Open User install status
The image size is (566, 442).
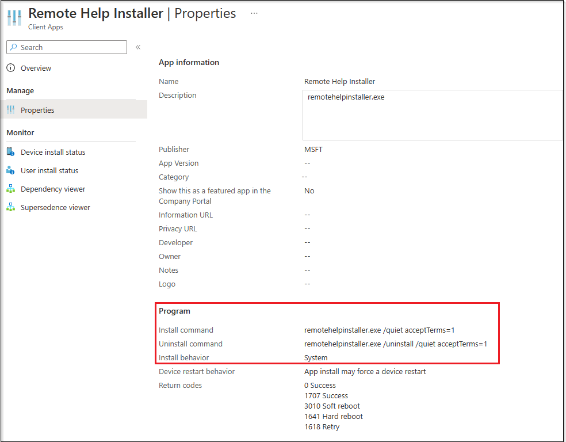49,171
